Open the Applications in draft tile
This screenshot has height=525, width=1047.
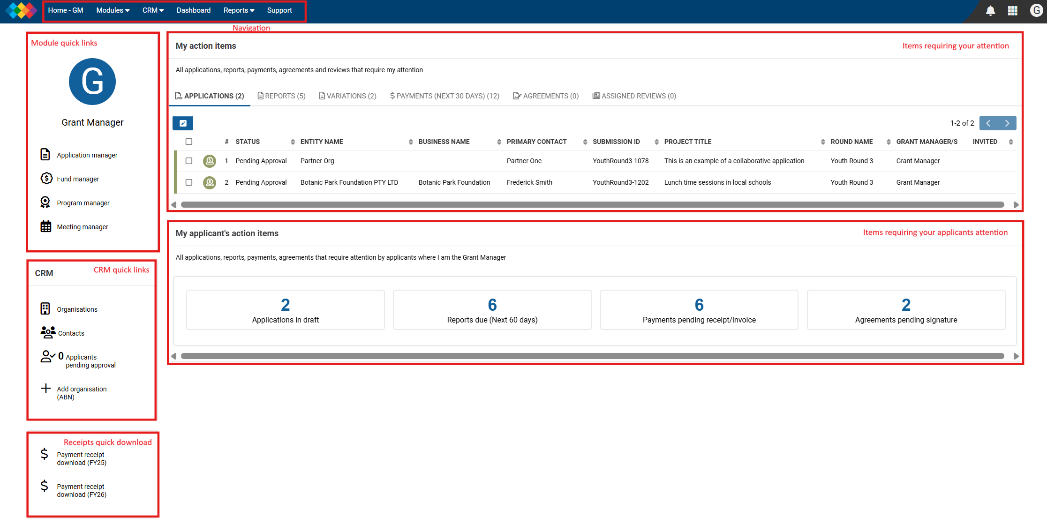(285, 310)
